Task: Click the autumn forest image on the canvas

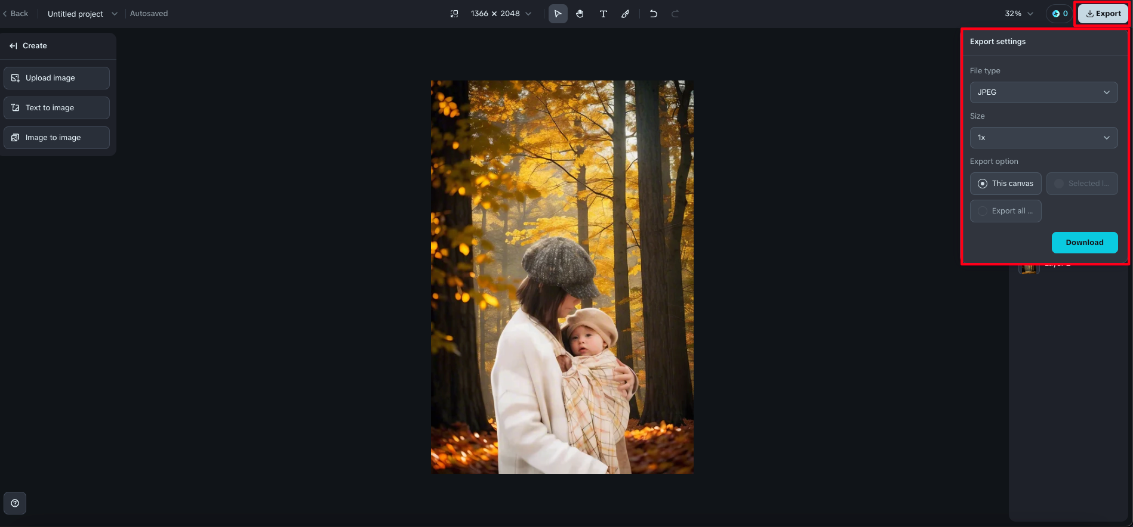Action: coord(562,277)
